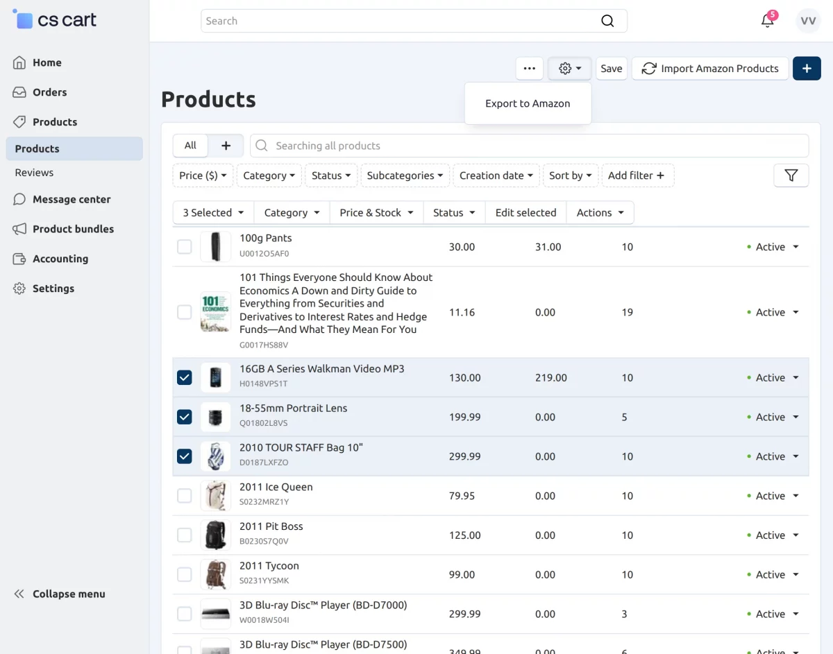Open the Subcategories filter dropdown
Viewport: 833px width, 654px height.
click(x=405, y=175)
